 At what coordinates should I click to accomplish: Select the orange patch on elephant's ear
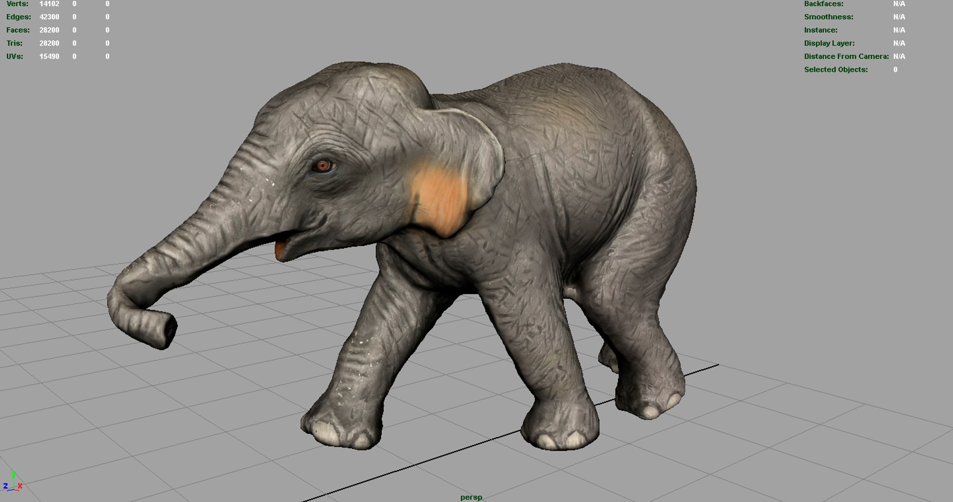click(x=439, y=201)
